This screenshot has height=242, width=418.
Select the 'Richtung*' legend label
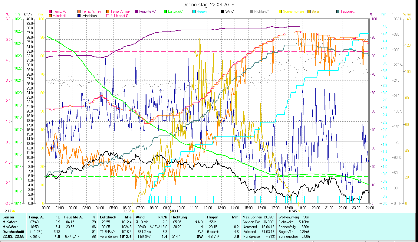pos(262,11)
